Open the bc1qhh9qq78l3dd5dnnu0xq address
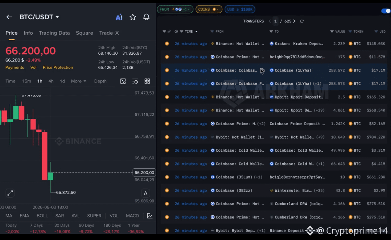391x240 pixels. point(297,57)
